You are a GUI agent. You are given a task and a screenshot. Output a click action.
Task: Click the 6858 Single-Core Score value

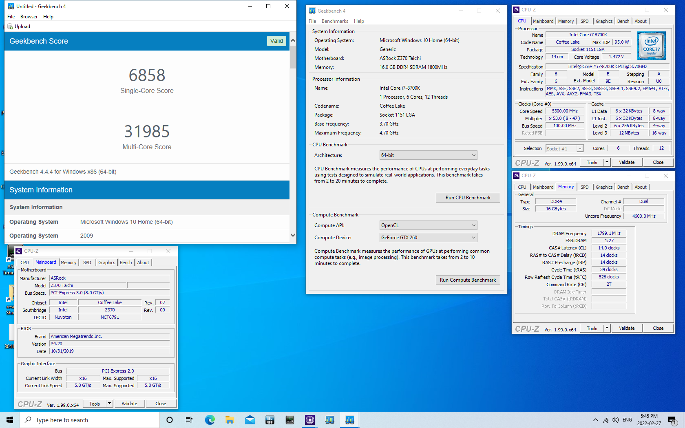pos(147,75)
